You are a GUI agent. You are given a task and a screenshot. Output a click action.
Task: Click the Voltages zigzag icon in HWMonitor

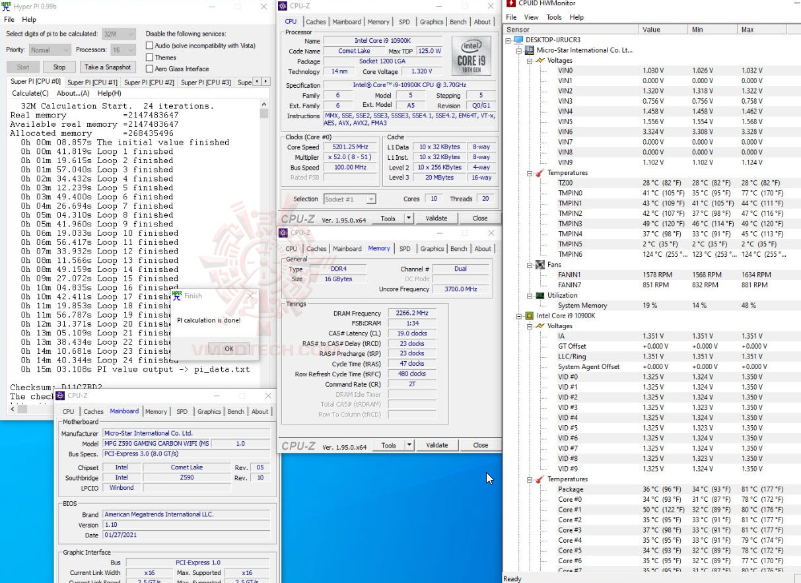(539, 60)
